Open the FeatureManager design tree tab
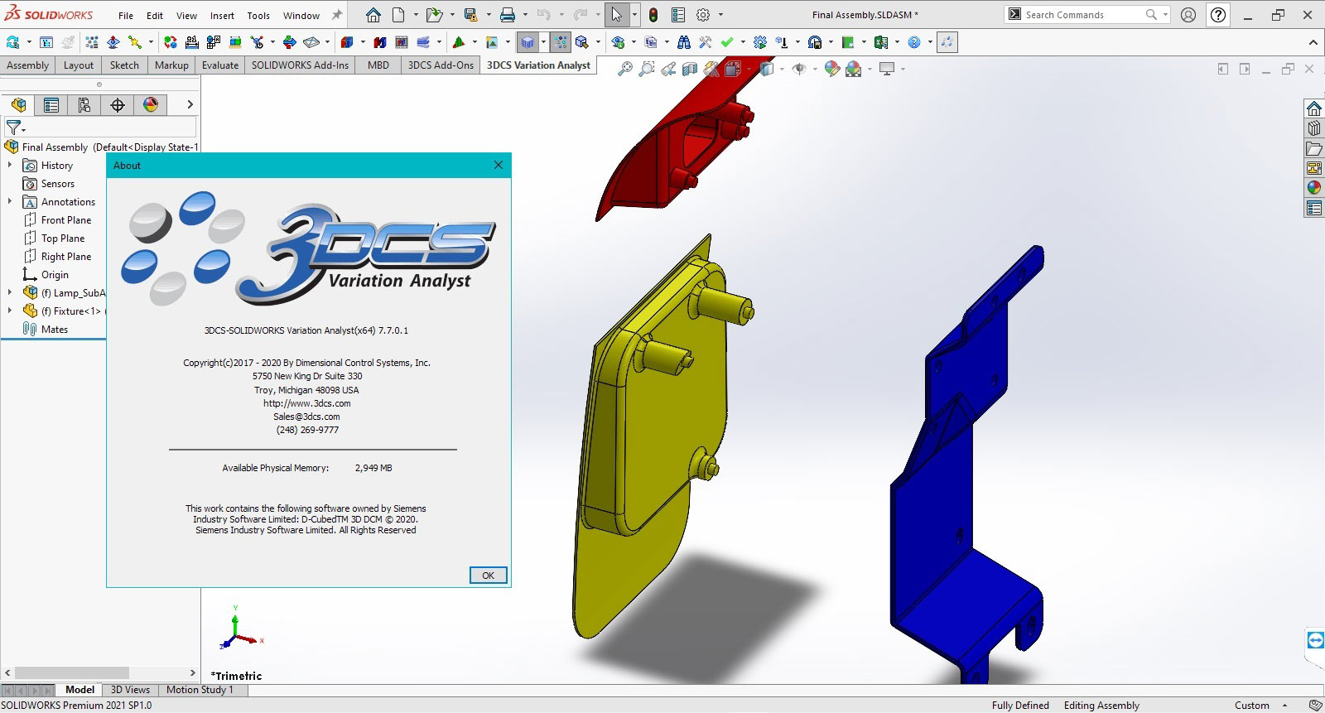Screen dimensions: 1325x713 (18, 104)
